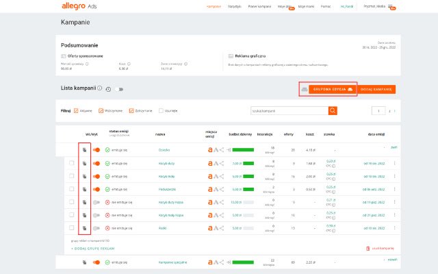Select the Kocyk duży row checkbox

point(72,163)
